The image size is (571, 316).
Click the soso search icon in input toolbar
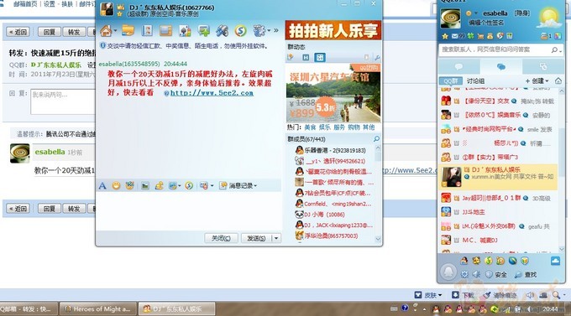tap(189, 186)
